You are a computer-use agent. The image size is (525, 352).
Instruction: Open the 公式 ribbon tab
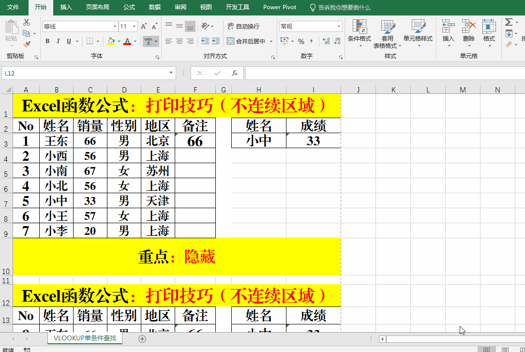click(x=129, y=7)
